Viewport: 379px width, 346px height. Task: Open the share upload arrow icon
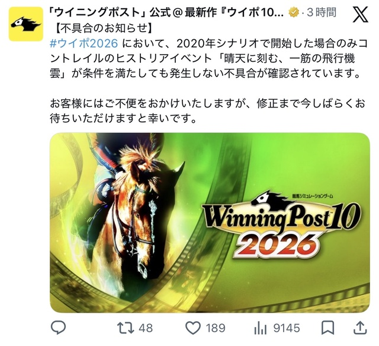[x=360, y=328]
